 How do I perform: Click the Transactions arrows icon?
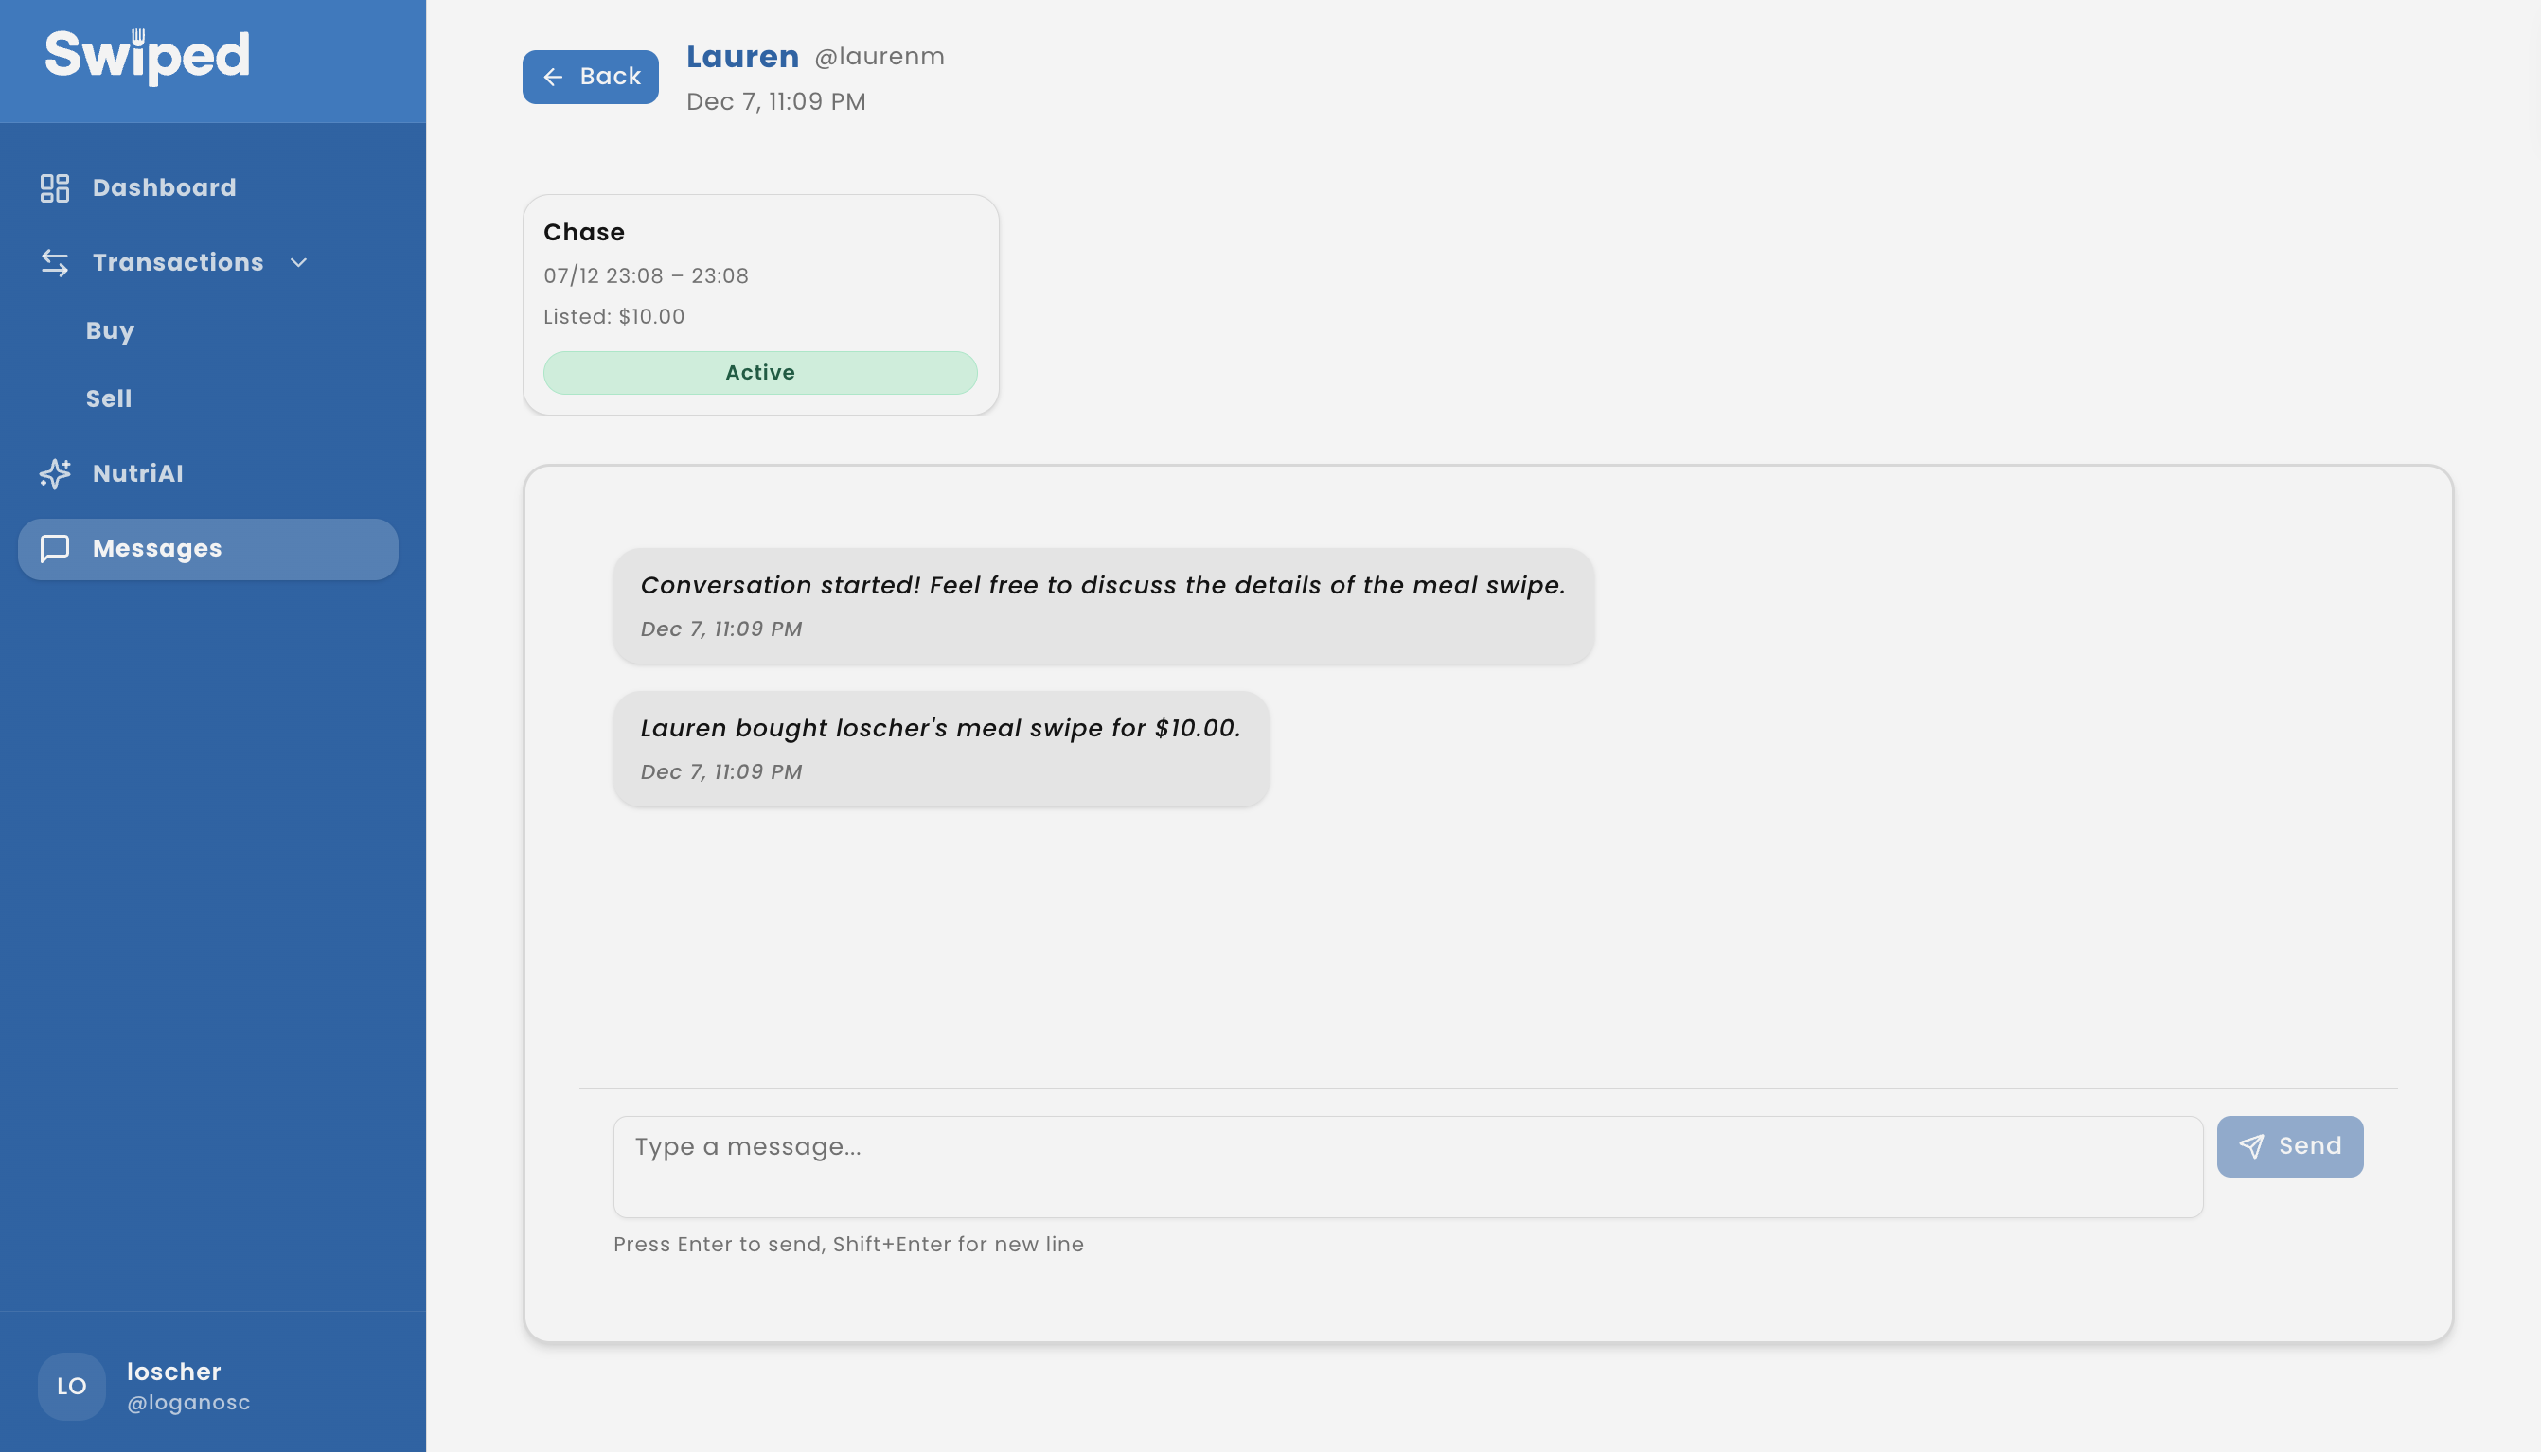[x=55, y=262]
